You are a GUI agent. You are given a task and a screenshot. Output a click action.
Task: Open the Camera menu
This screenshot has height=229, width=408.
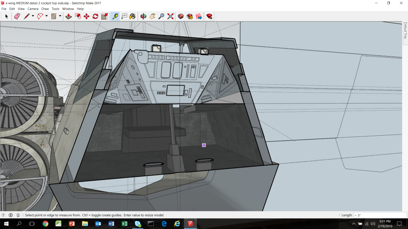(33, 9)
